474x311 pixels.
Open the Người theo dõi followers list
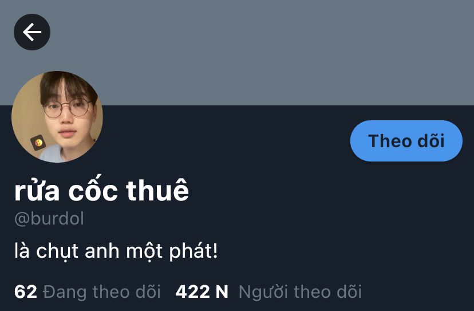268,292
